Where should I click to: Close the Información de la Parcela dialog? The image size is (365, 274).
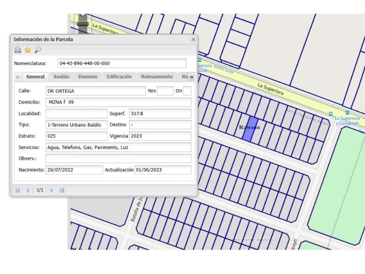coord(193,39)
